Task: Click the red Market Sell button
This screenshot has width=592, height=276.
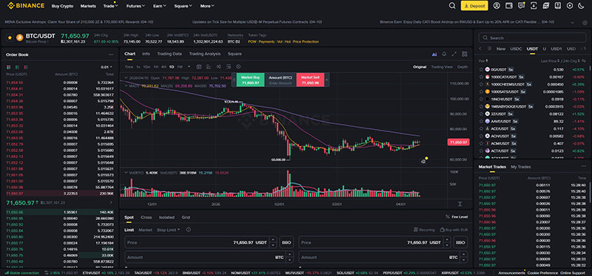Action: (310, 80)
